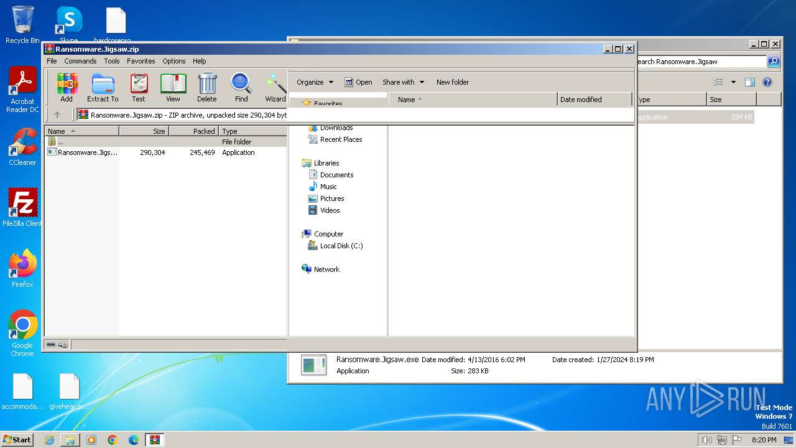The image size is (796, 448).
Task: Sort archive list by Packed column
Action: point(193,131)
